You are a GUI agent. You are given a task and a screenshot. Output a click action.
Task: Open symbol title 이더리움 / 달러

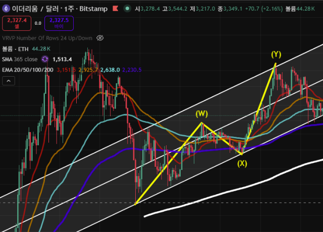(35, 9)
